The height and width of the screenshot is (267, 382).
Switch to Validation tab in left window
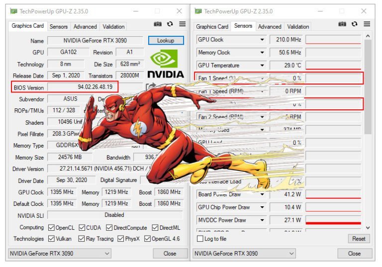113,26
